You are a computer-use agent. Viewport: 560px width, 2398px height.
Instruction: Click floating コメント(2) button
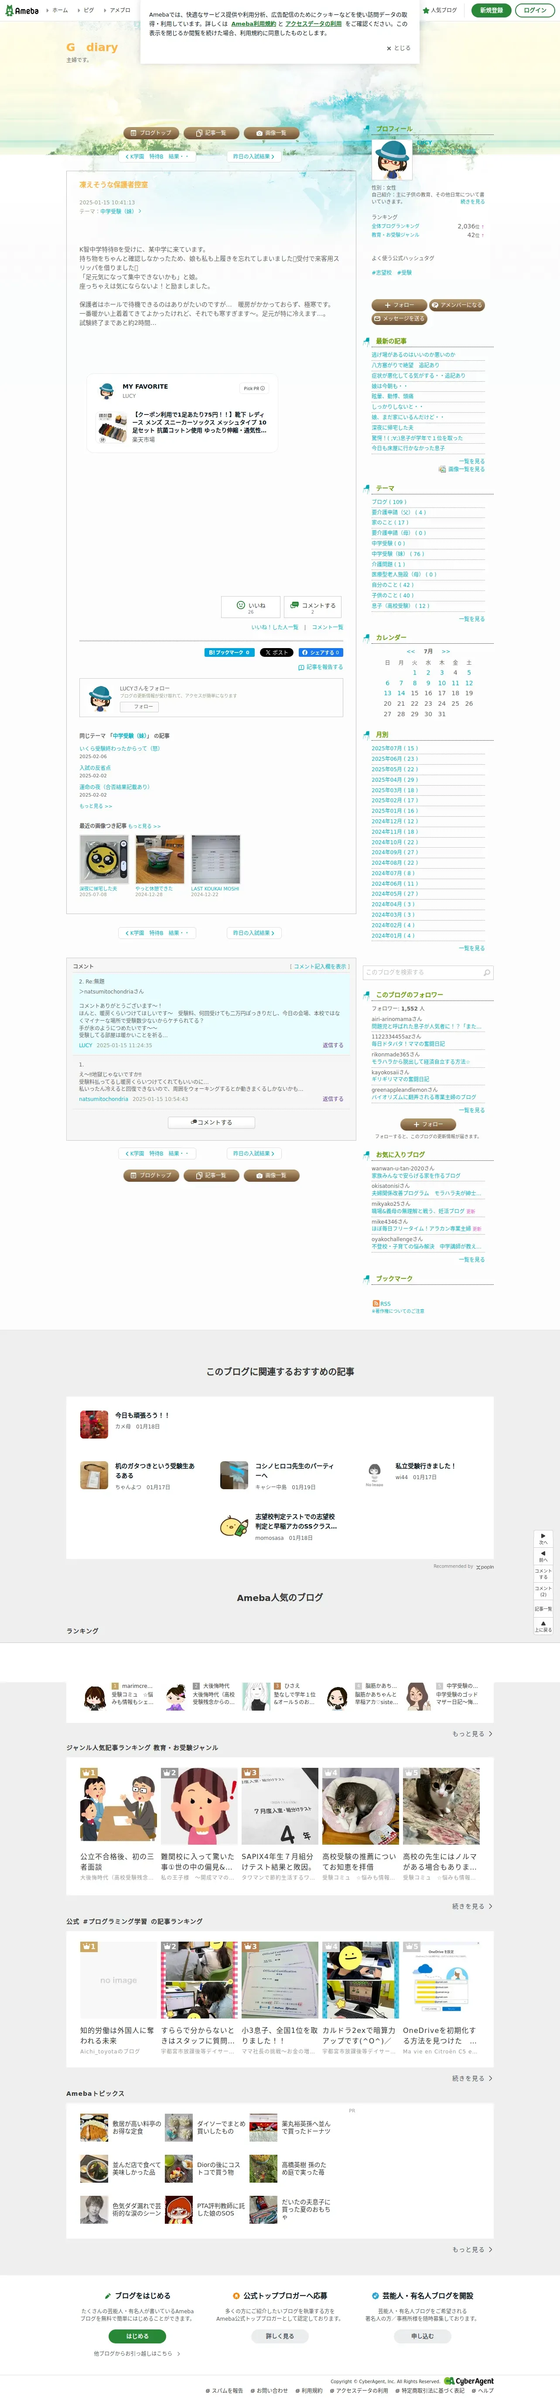[543, 1591]
